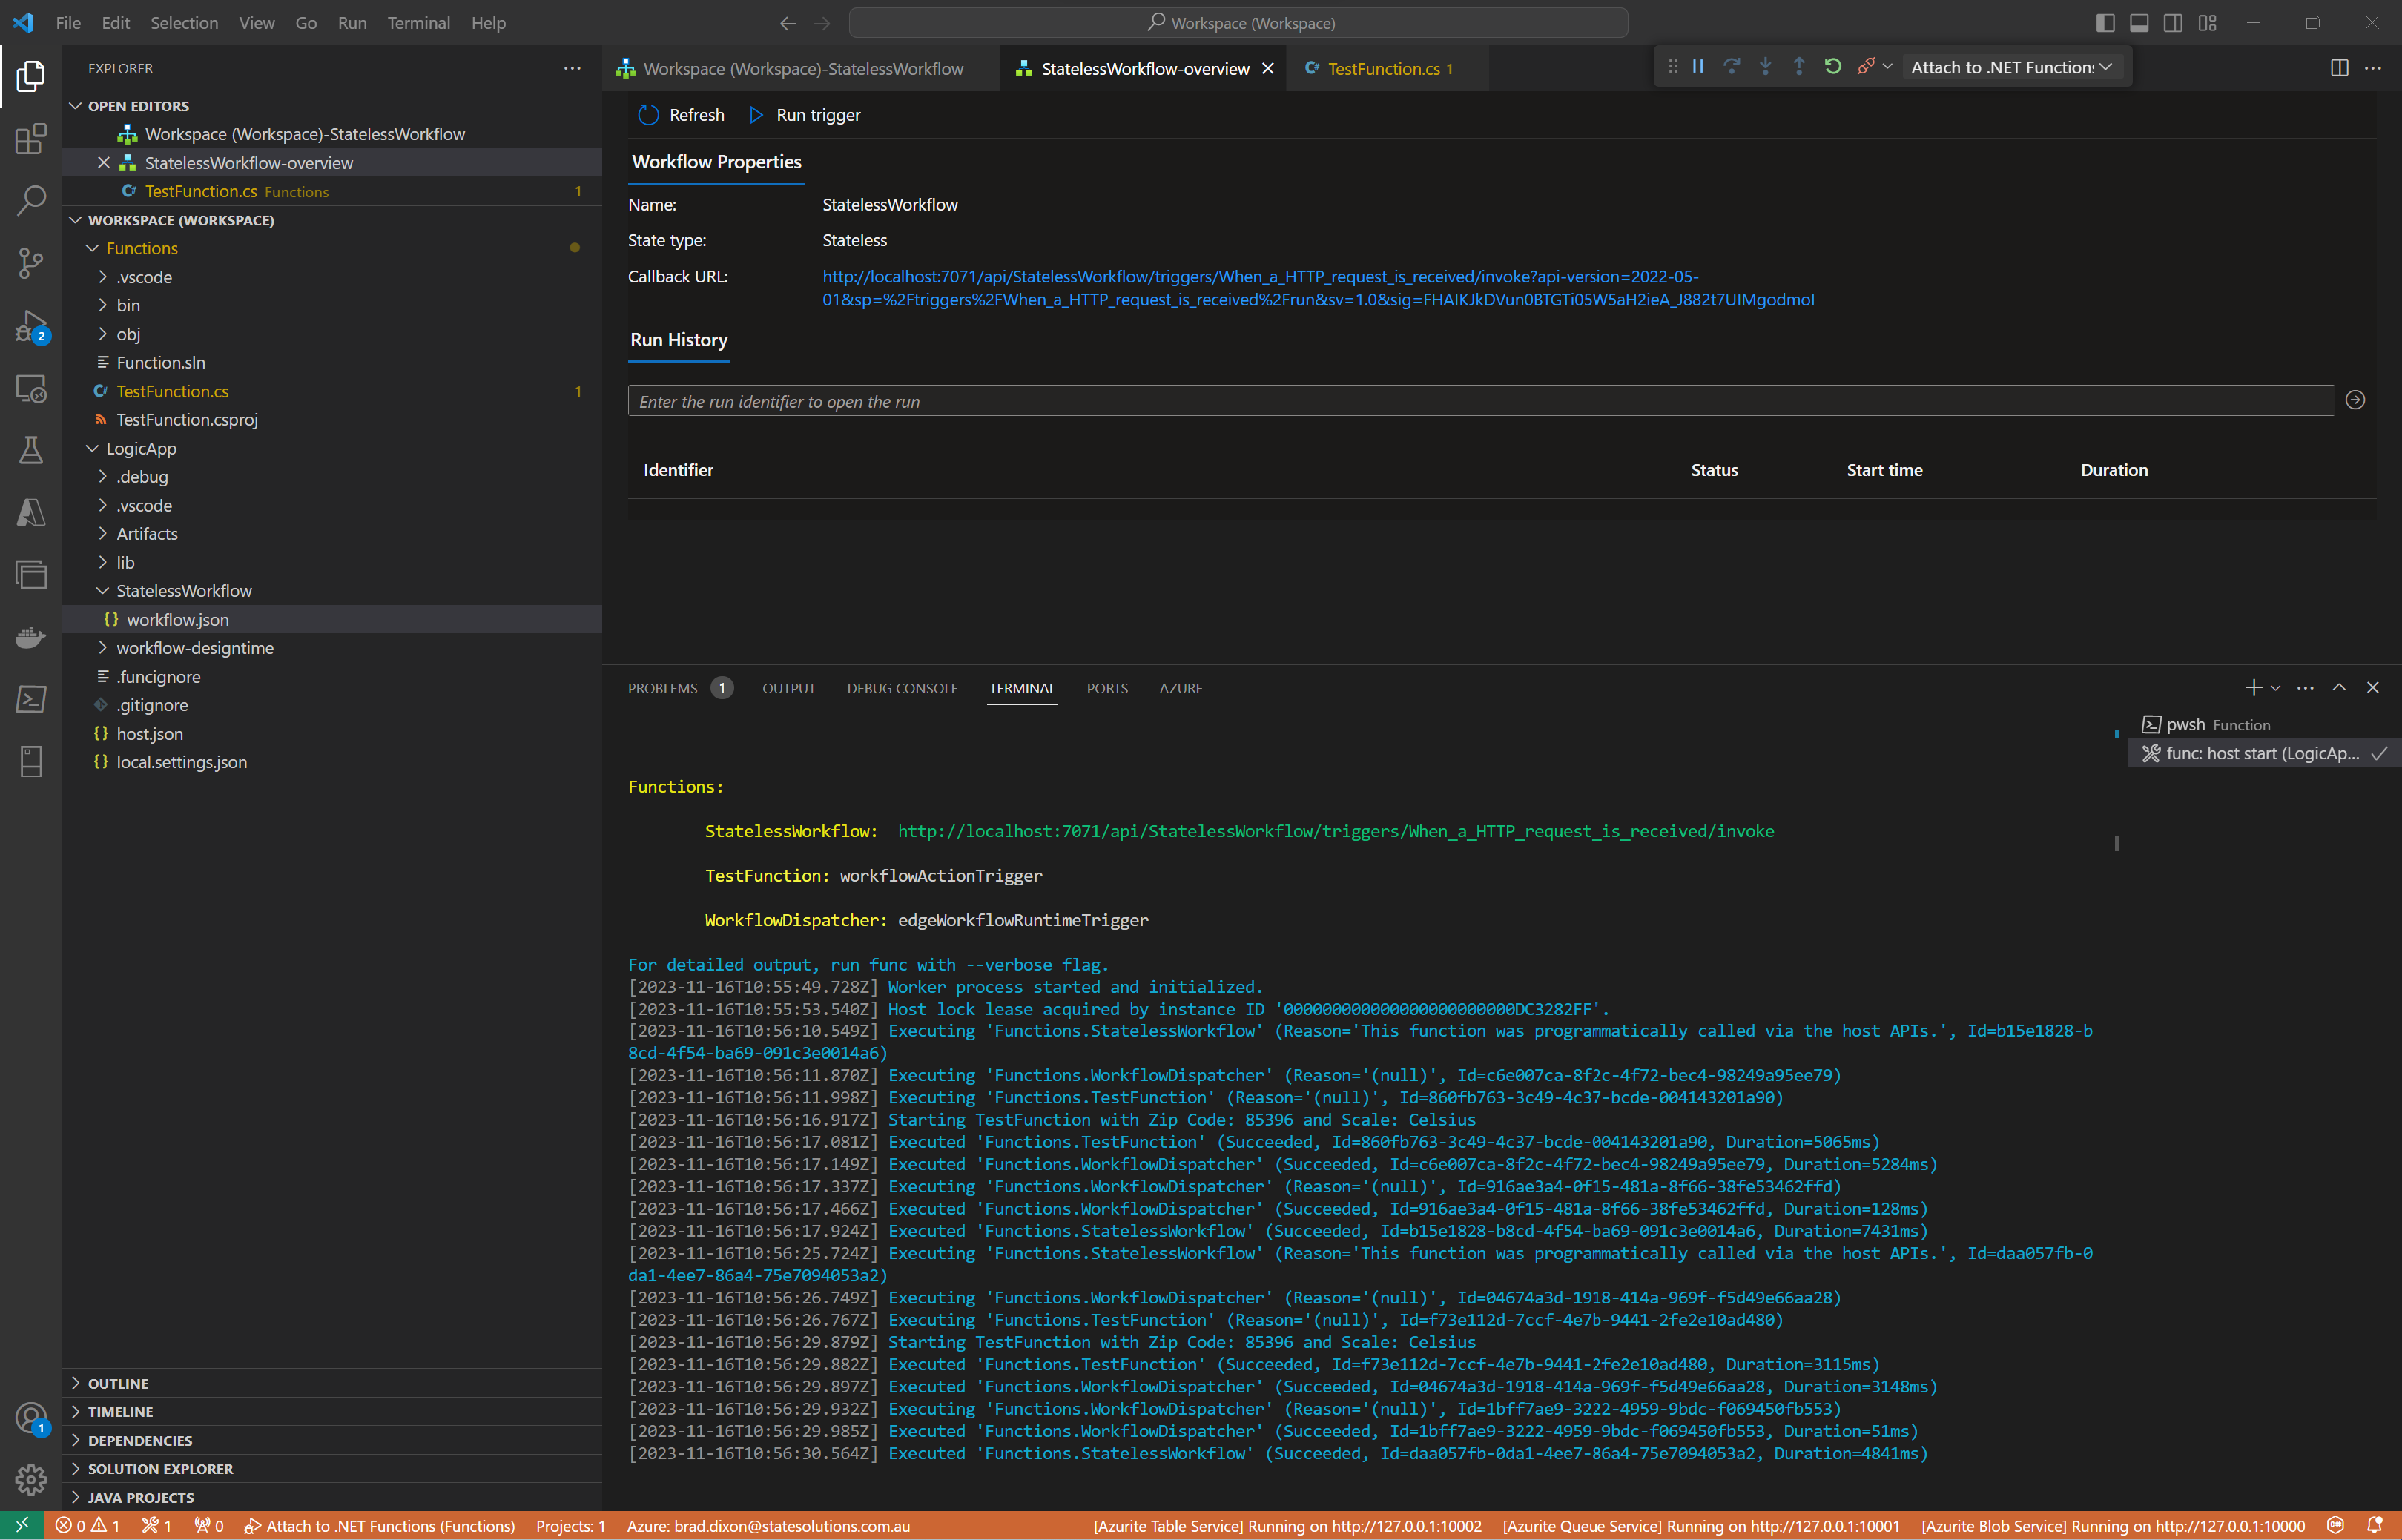Open the Source Control view

[x=30, y=263]
